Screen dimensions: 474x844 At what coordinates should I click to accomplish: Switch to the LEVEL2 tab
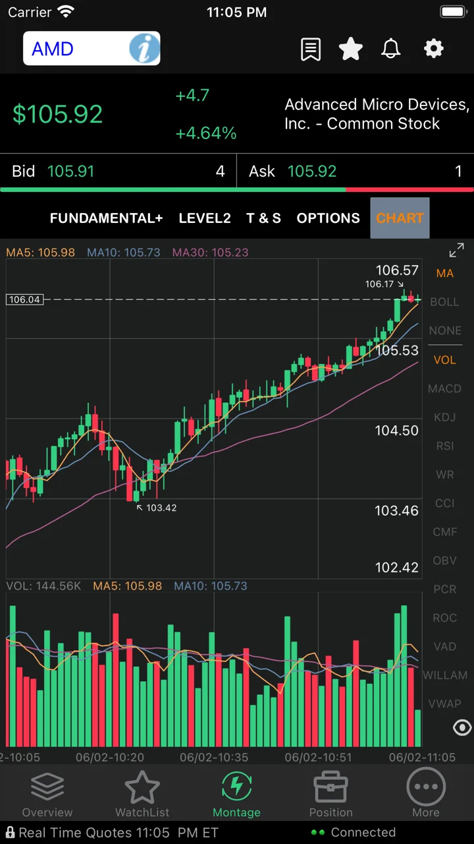[x=205, y=218]
